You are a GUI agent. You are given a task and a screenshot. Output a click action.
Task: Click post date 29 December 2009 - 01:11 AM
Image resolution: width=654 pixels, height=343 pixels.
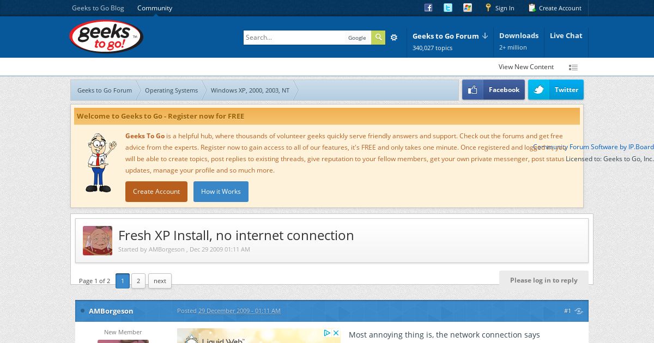239,311
